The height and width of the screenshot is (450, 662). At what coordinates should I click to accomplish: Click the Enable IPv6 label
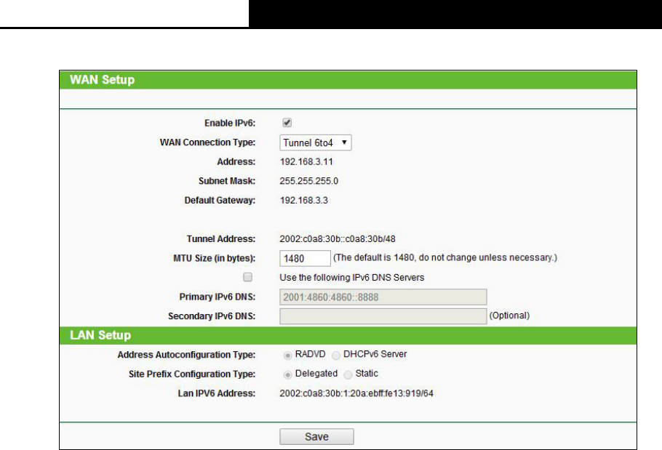(x=230, y=123)
